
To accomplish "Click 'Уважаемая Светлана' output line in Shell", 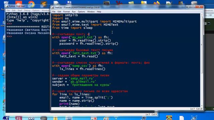I will click(28, 30).
